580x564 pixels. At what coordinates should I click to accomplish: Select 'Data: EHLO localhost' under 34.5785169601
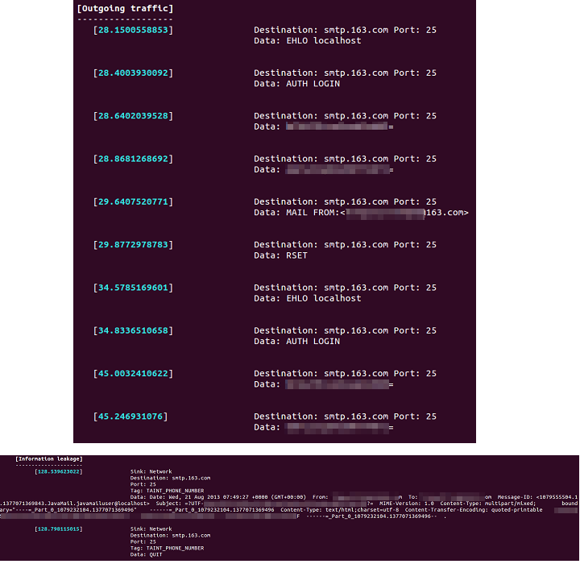tap(308, 298)
